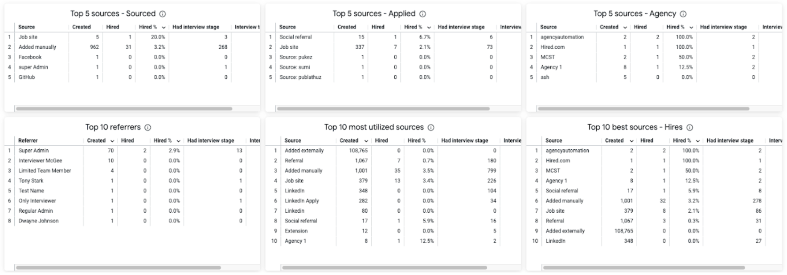Click info icon beside Top 5 sources - Applied

422,14
